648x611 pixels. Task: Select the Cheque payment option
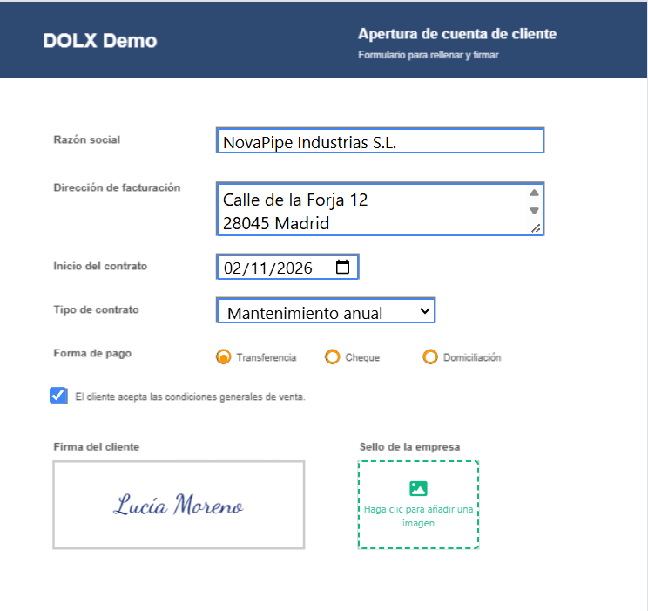click(x=332, y=356)
